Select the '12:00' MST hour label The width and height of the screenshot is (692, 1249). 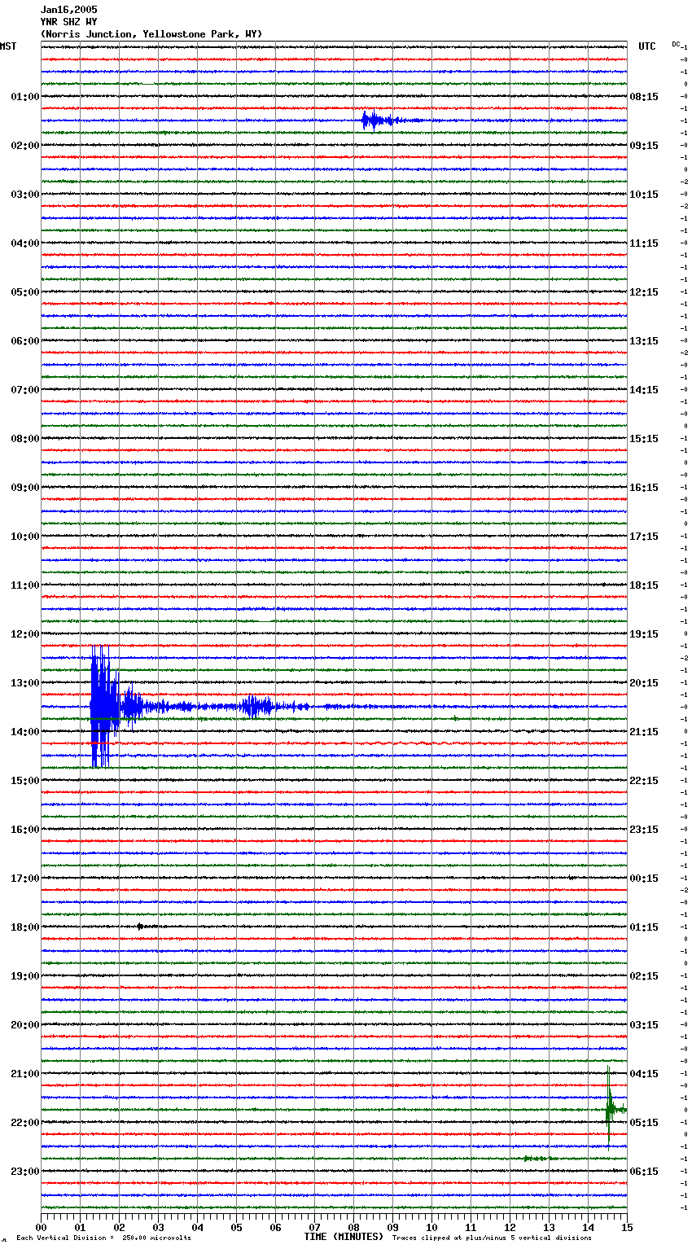(25, 634)
